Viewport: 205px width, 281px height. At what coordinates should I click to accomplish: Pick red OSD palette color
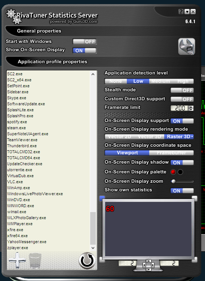[173, 172]
